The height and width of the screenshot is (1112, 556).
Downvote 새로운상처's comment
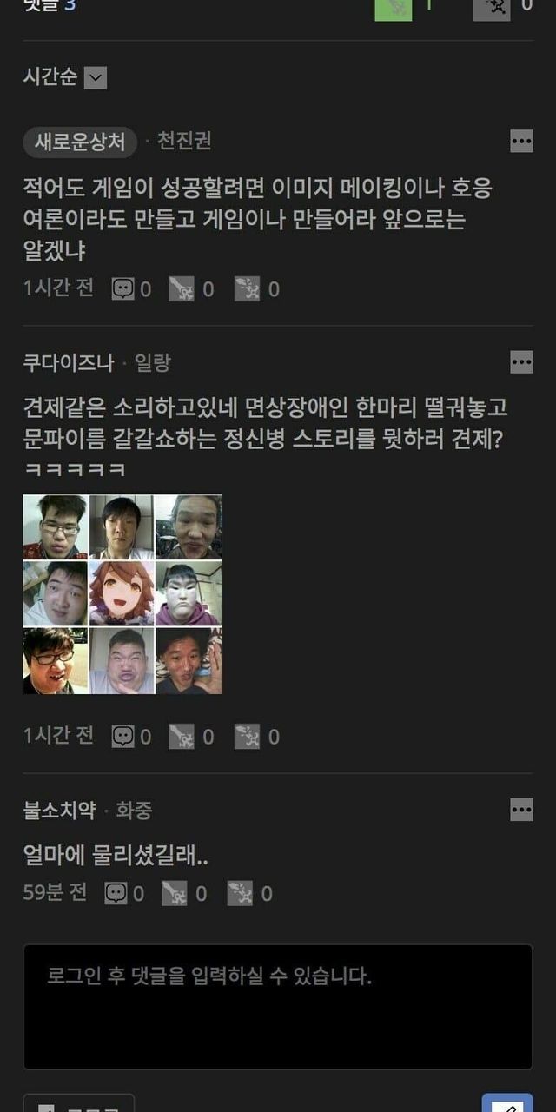[x=247, y=289]
